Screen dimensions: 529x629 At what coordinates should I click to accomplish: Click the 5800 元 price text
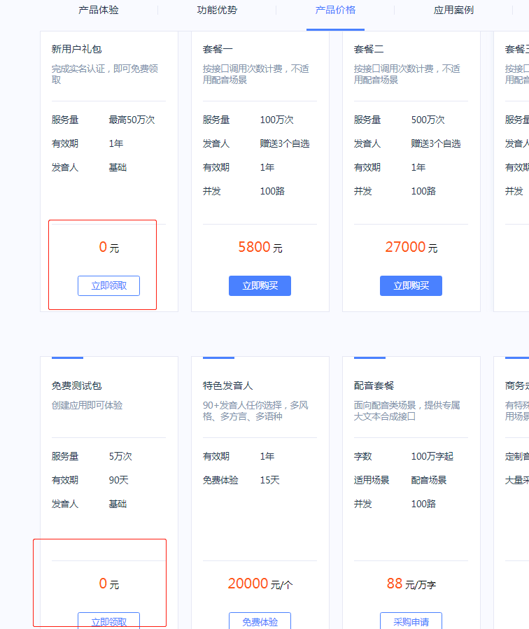pos(260,247)
